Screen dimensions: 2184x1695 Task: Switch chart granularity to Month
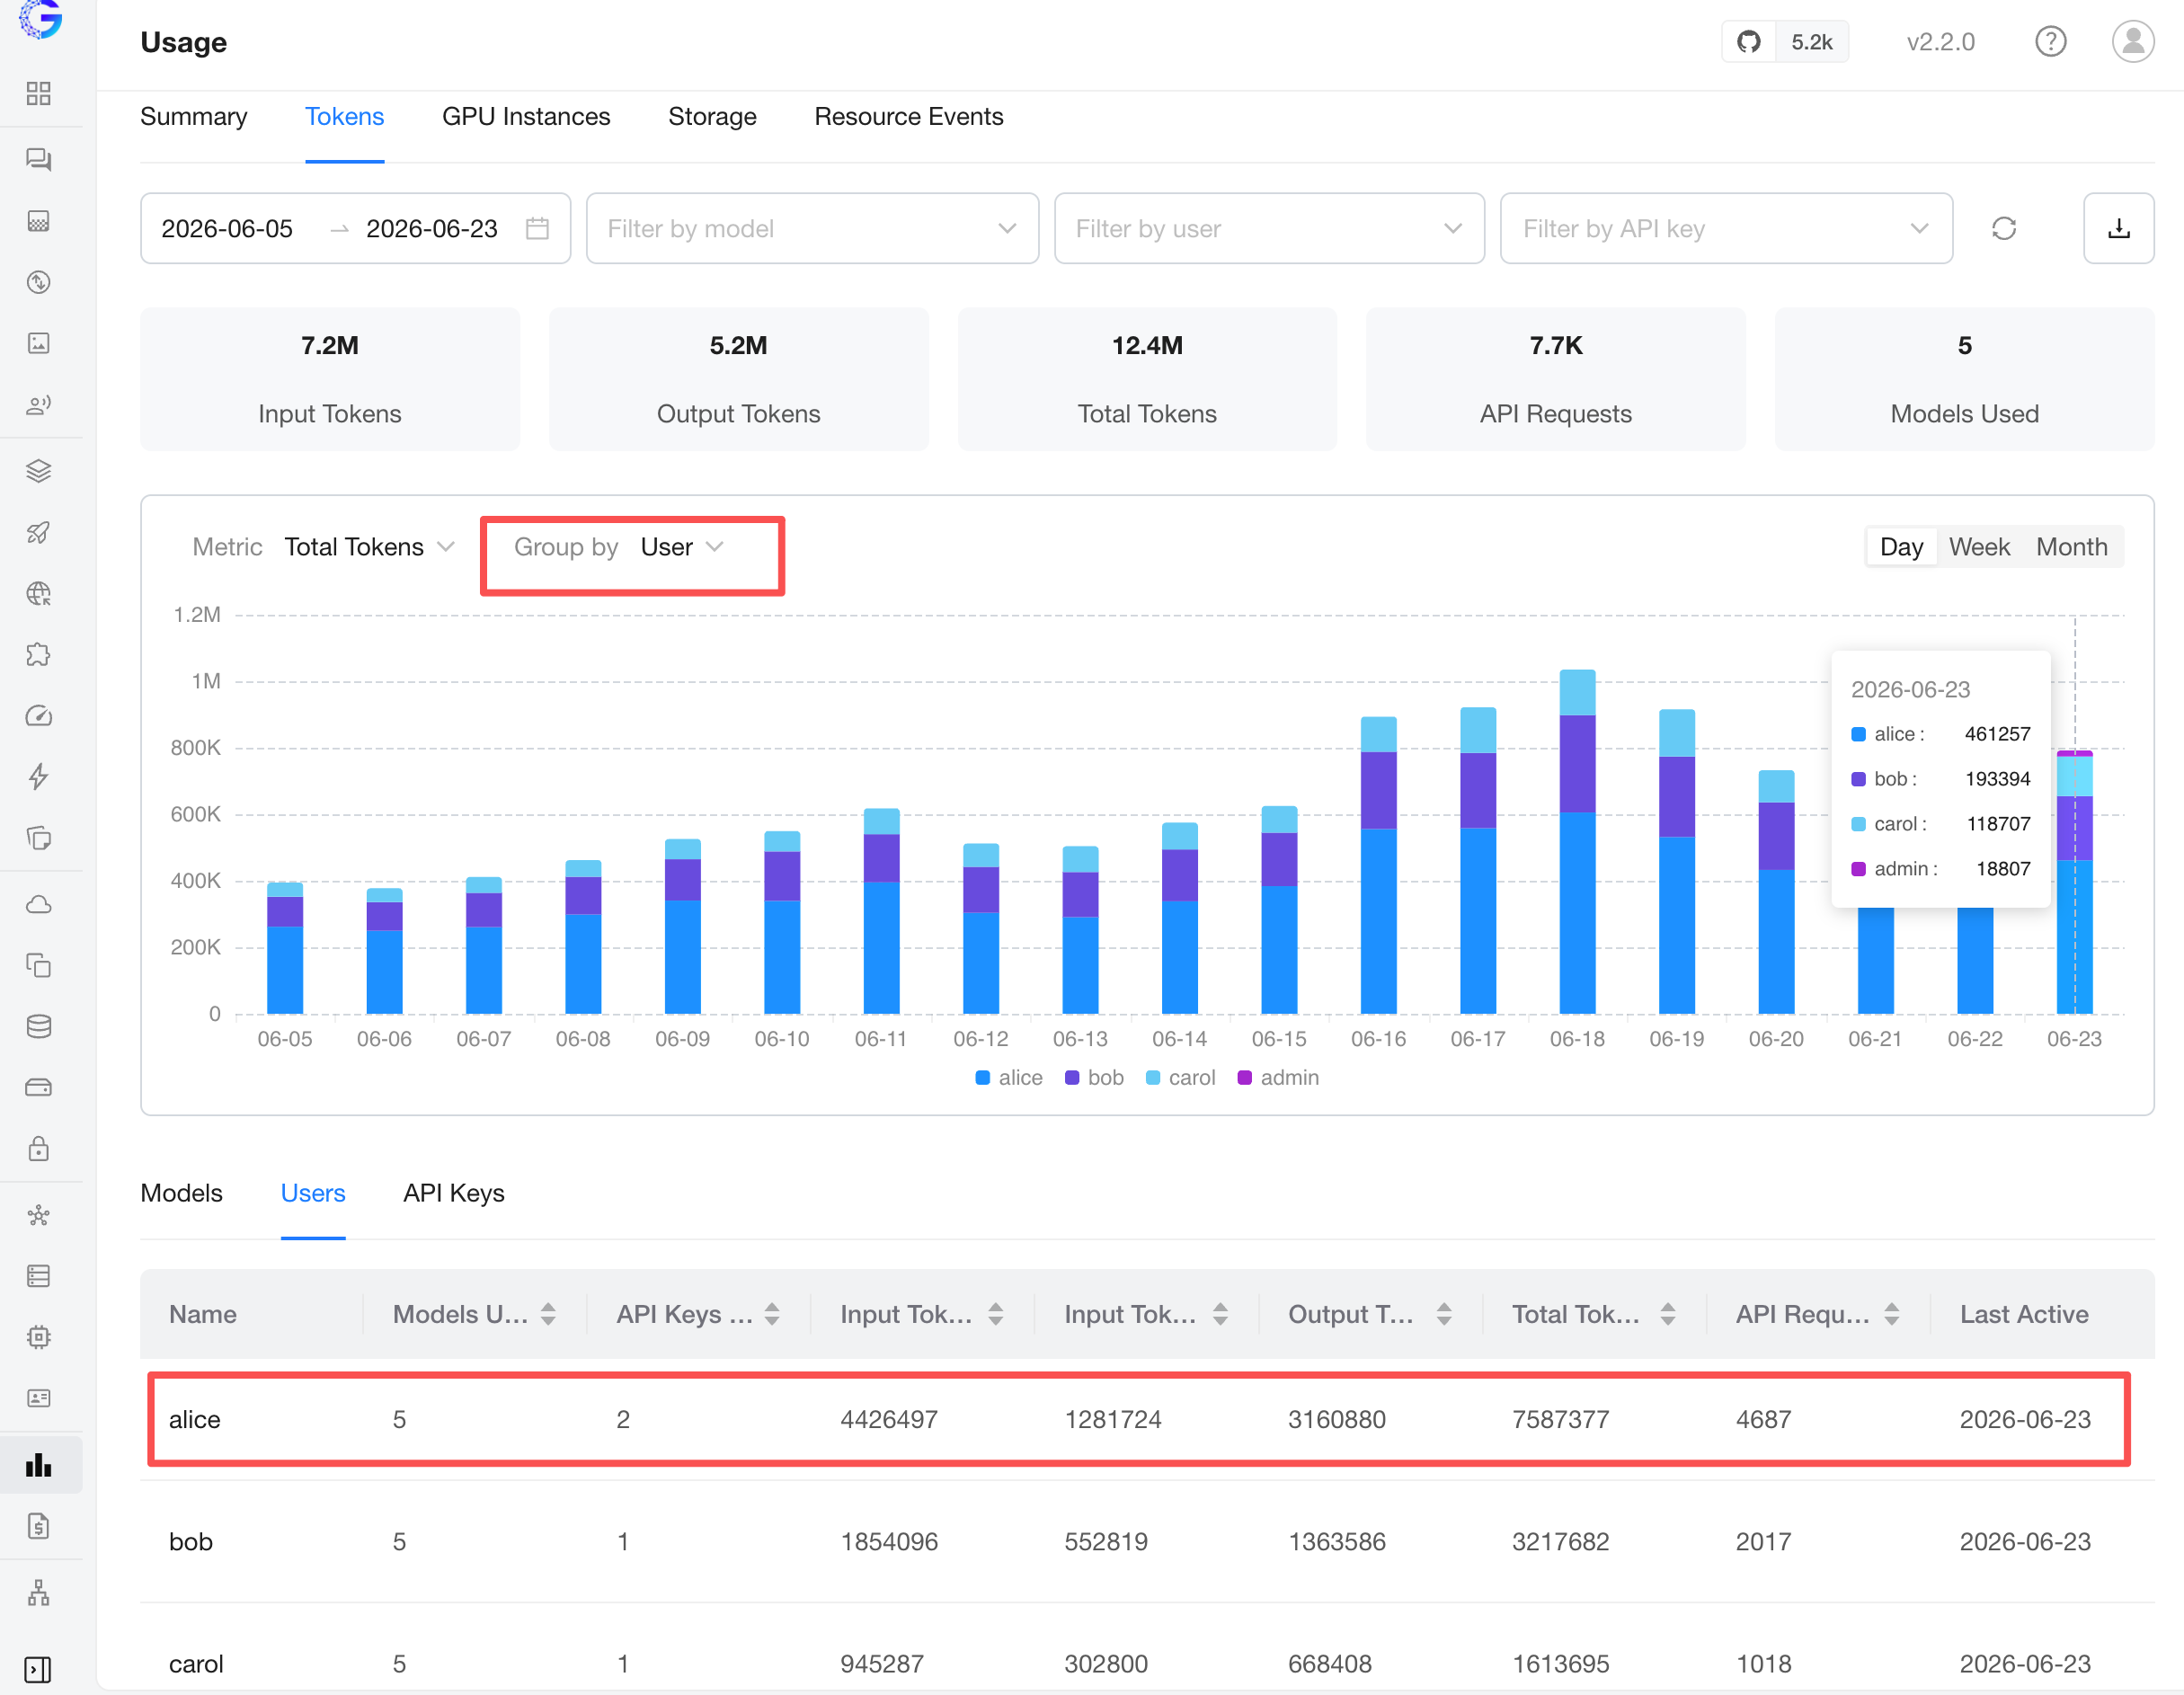2071,547
